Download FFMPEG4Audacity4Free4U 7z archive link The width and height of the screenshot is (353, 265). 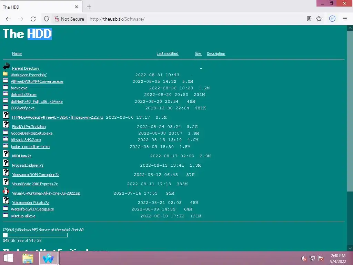coord(58,117)
